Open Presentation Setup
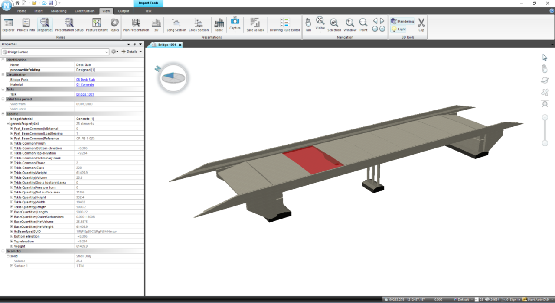The image size is (555, 303). point(69,25)
